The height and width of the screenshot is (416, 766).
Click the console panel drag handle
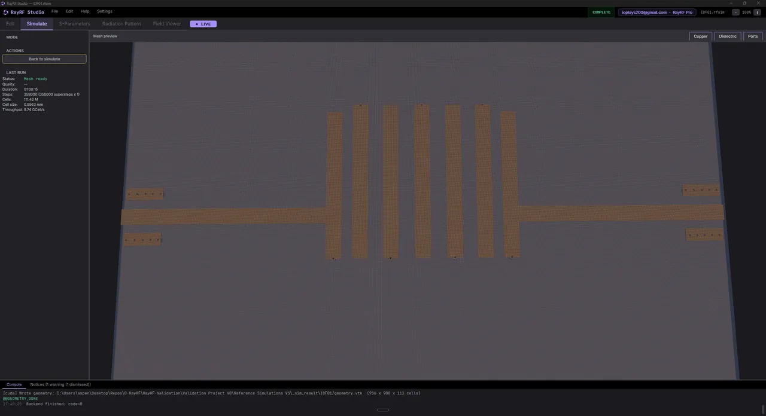(x=383, y=410)
